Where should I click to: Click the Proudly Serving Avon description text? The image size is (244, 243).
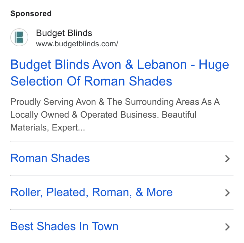(x=115, y=115)
